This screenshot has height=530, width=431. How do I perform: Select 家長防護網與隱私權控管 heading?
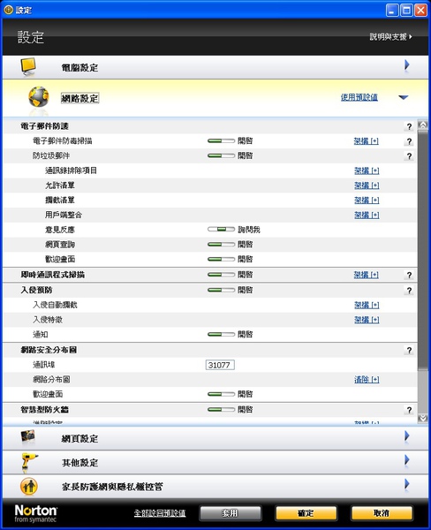(112, 487)
